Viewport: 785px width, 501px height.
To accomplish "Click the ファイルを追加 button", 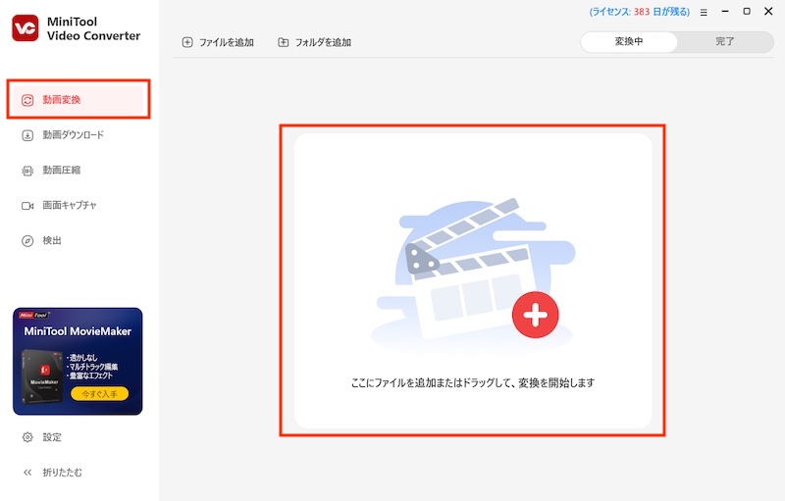I will (x=218, y=43).
